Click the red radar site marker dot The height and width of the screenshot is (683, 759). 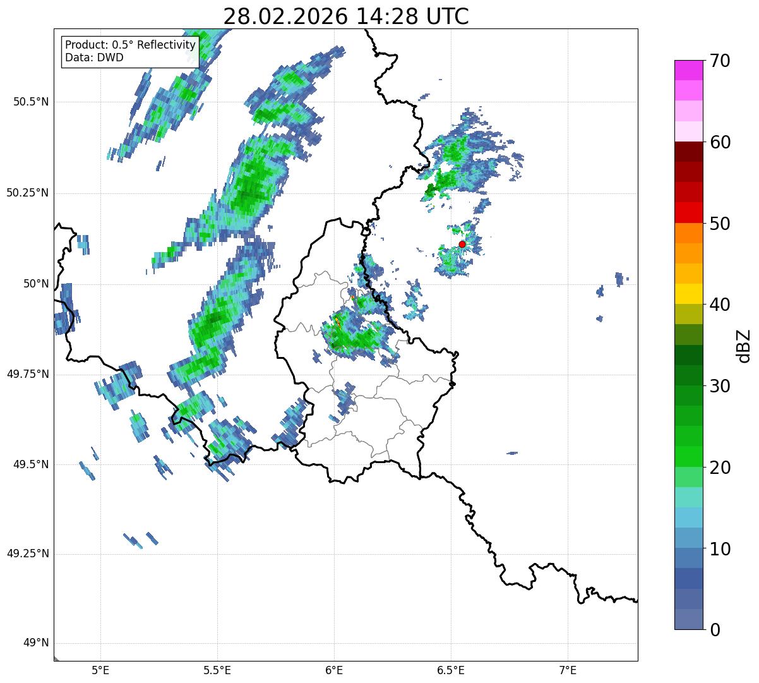pyautogui.click(x=462, y=244)
